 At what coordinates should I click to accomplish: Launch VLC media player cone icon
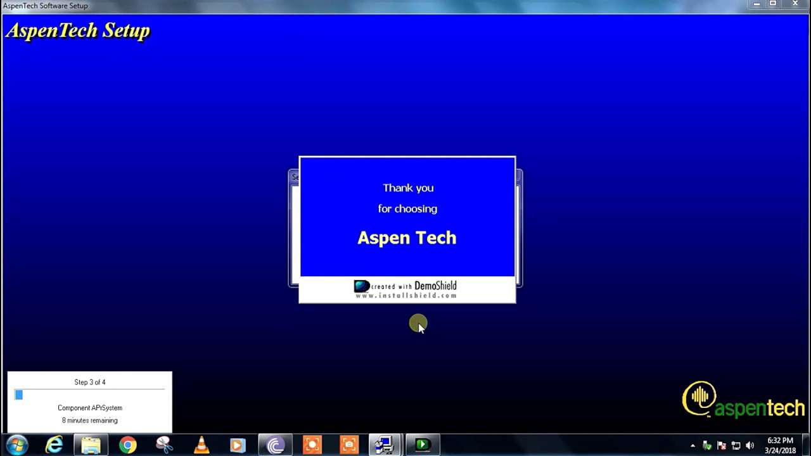pos(201,445)
